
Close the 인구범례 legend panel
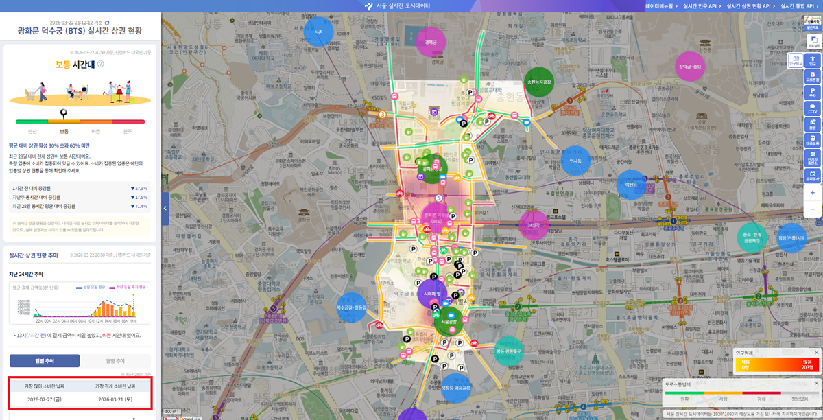816,353
